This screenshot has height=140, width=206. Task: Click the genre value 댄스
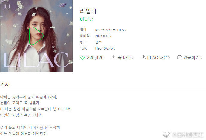point(99,42)
